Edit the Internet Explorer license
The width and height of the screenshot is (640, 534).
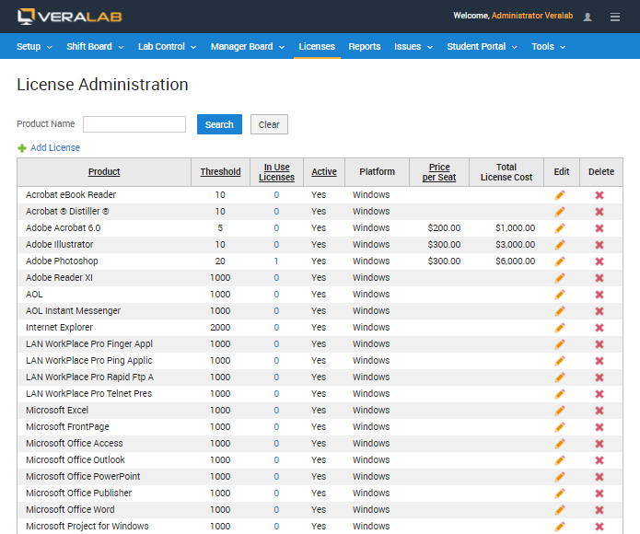coord(560,328)
